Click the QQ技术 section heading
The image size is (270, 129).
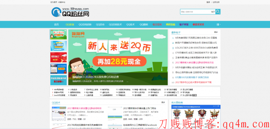click(x=56, y=102)
